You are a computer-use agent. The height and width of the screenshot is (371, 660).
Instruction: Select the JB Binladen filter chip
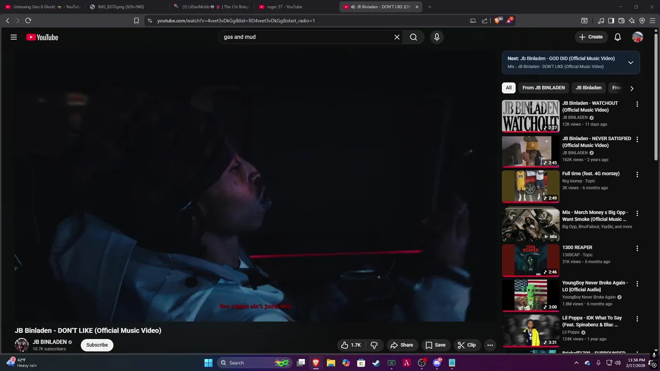point(588,88)
